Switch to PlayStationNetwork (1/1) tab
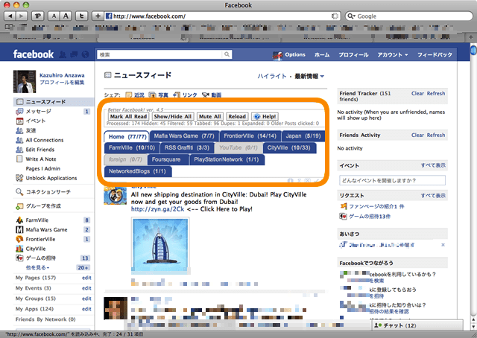 coord(227,159)
